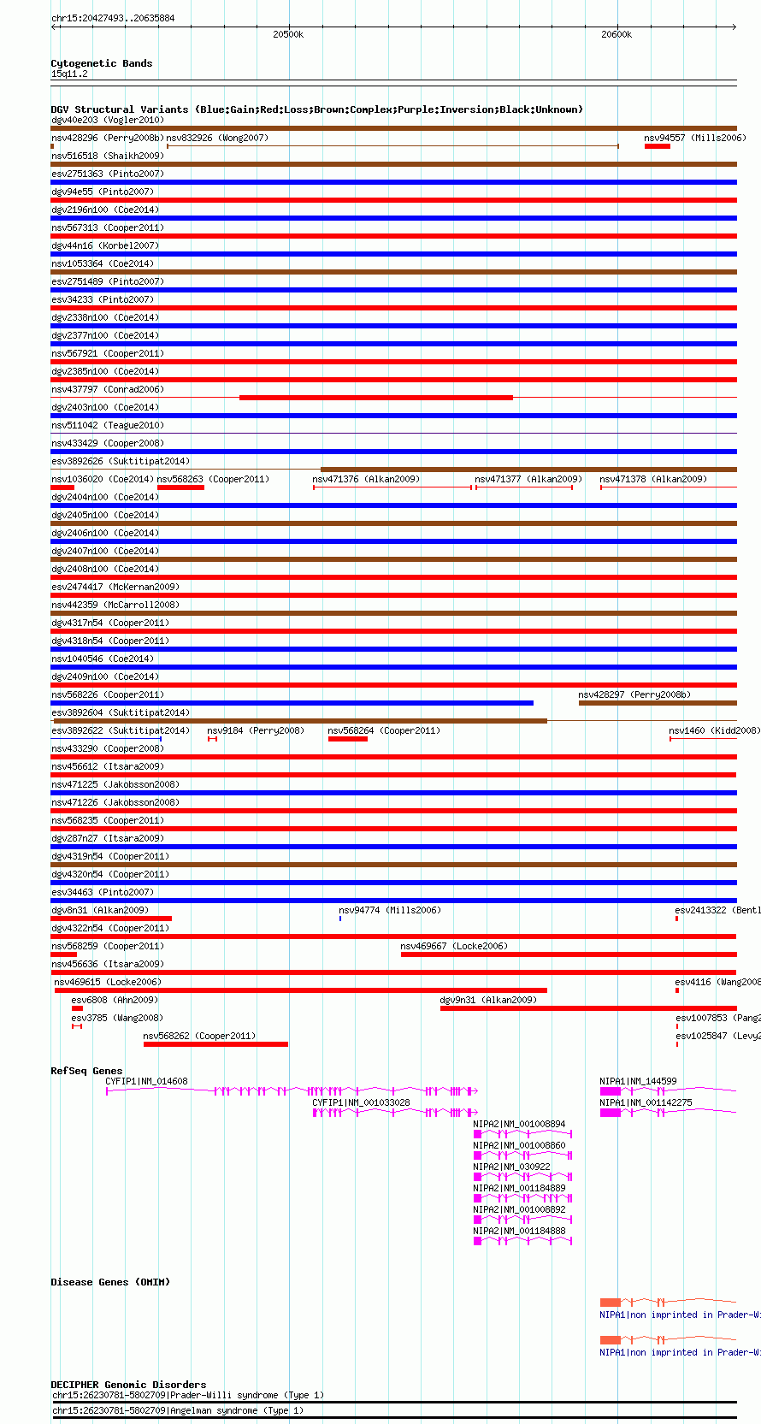This screenshot has height=1424, width=761.
Task: Select the nsv568264 (Cooper2011) variant
Action: point(383,730)
